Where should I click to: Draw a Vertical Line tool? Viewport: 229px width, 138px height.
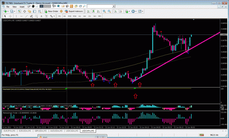tap(16, 16)
